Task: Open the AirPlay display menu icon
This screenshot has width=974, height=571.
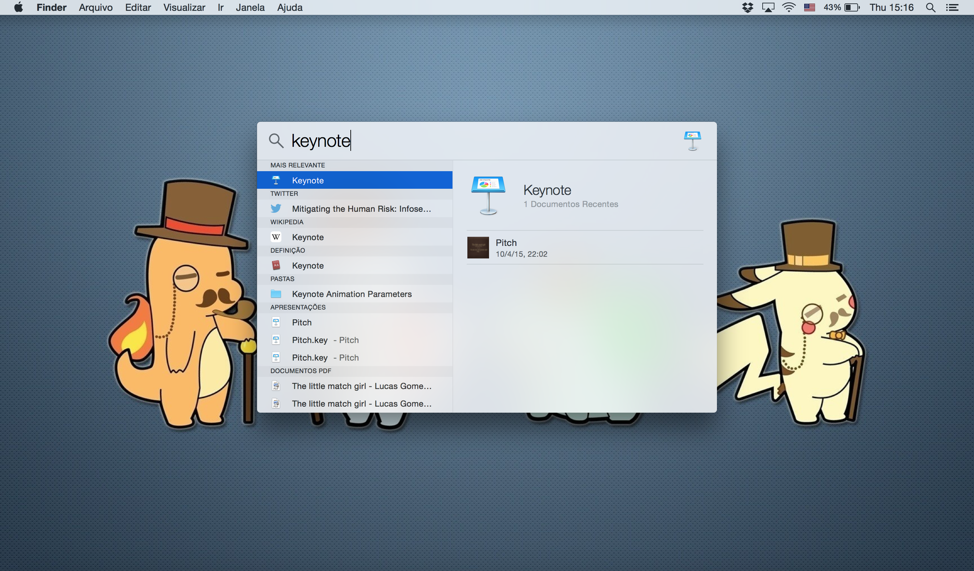Action: (768, 7)
